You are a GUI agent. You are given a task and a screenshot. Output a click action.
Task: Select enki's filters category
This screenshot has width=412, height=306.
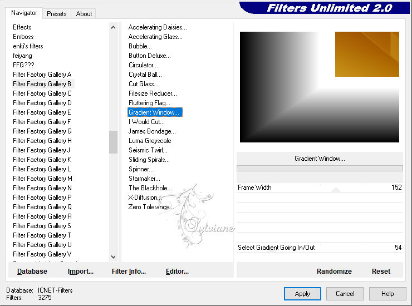point(28,46)
